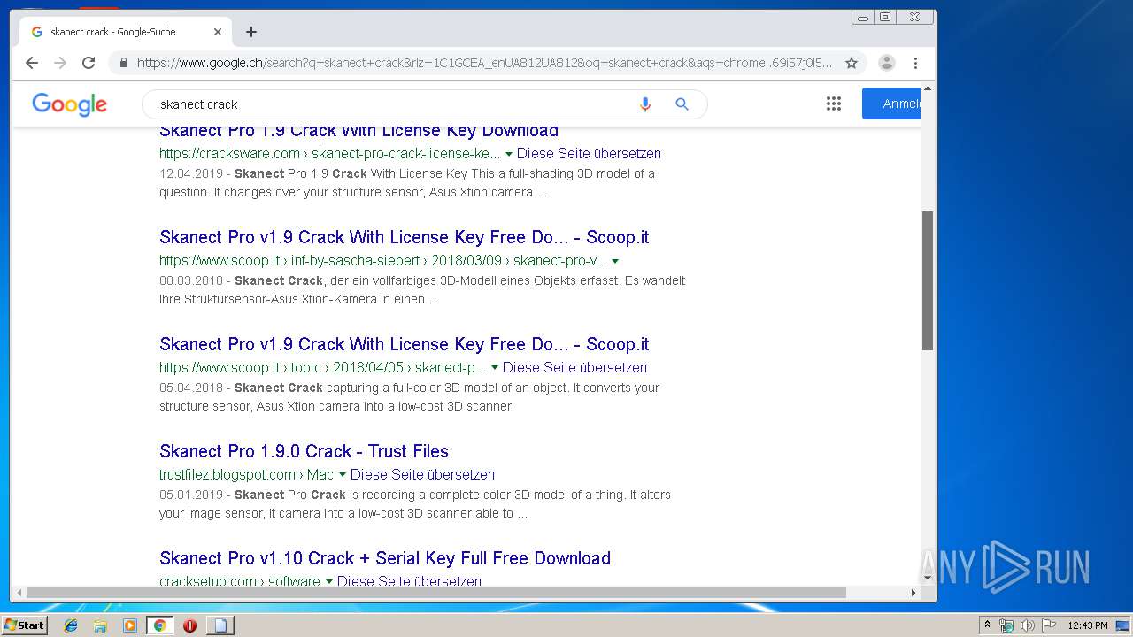The height and width of the screenshot is (637, 1133).
Task: Expand dropdown beside scoop.it topic URL
Action: [495, 368]
